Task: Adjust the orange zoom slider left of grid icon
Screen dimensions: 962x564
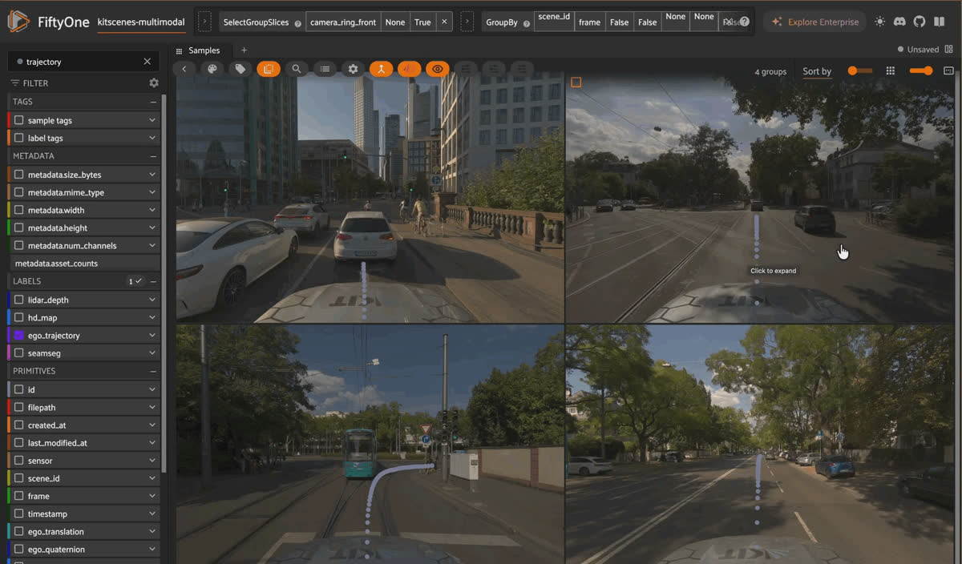Action: (x=860, y=71)
